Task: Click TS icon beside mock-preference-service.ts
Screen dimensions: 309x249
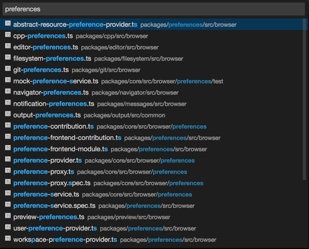Action: (8, 80)
